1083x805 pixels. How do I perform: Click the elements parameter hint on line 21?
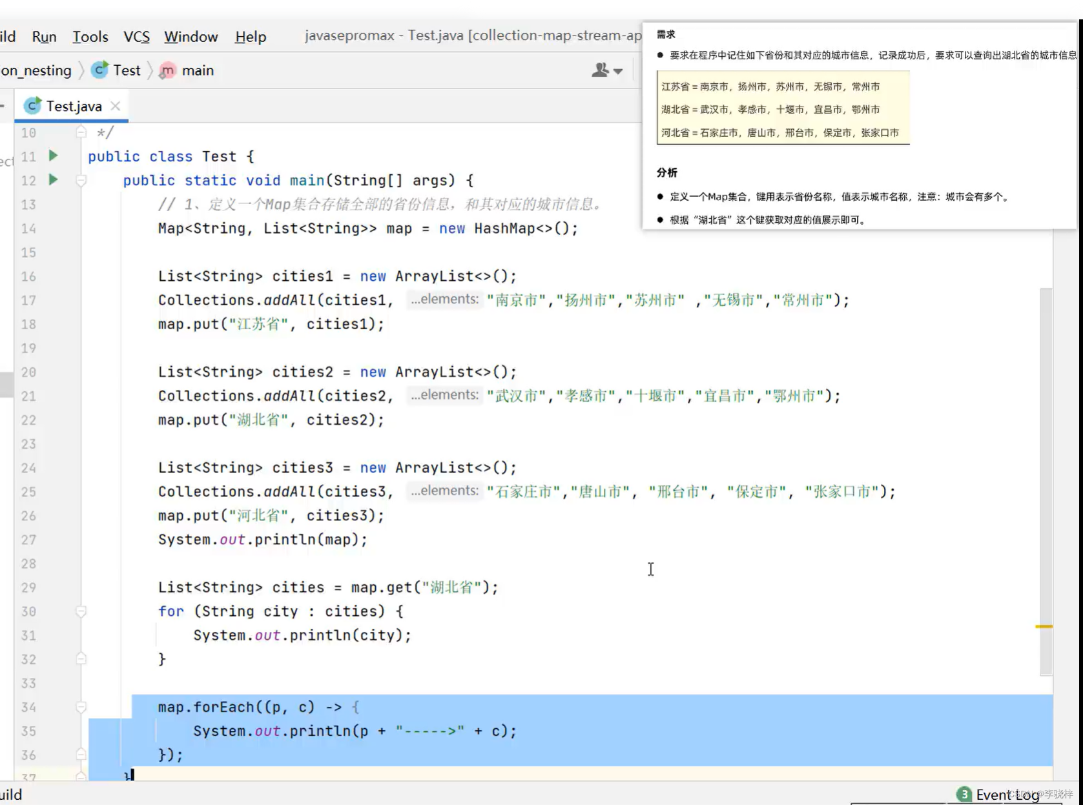(445, 395)
